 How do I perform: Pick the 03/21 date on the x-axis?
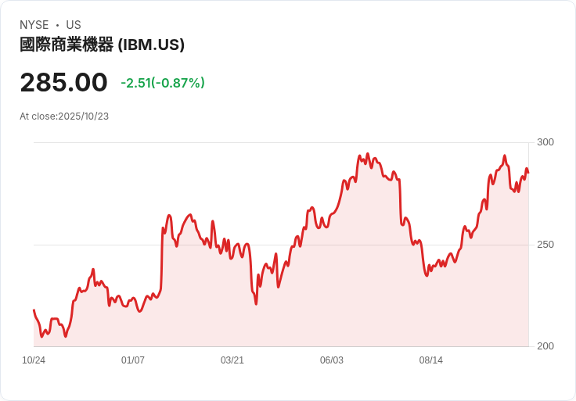pyautogui.click(x=232, y=360)
